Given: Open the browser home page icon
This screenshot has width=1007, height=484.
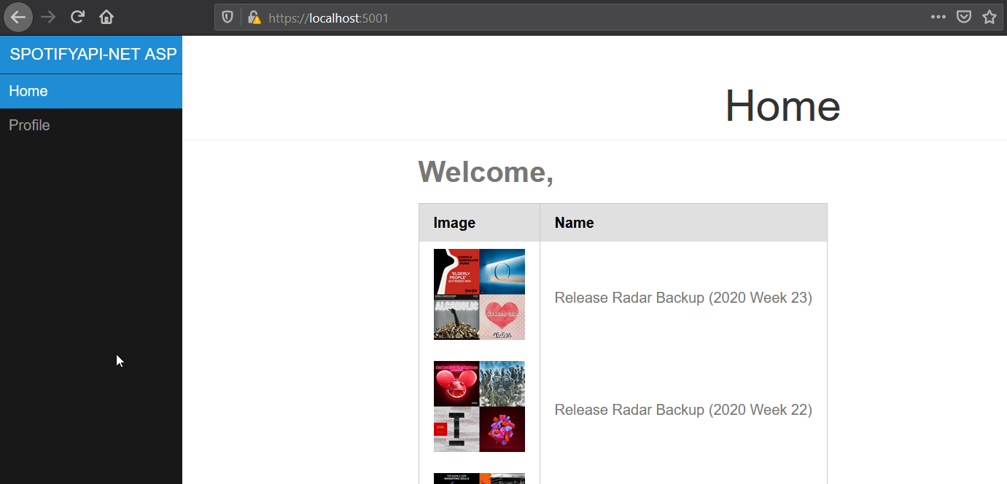Looking at the screenshot, I should click(106, 17).
